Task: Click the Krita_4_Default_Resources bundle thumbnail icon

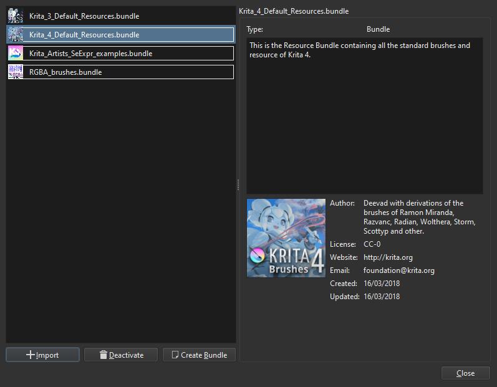Action: click(16, 35)
